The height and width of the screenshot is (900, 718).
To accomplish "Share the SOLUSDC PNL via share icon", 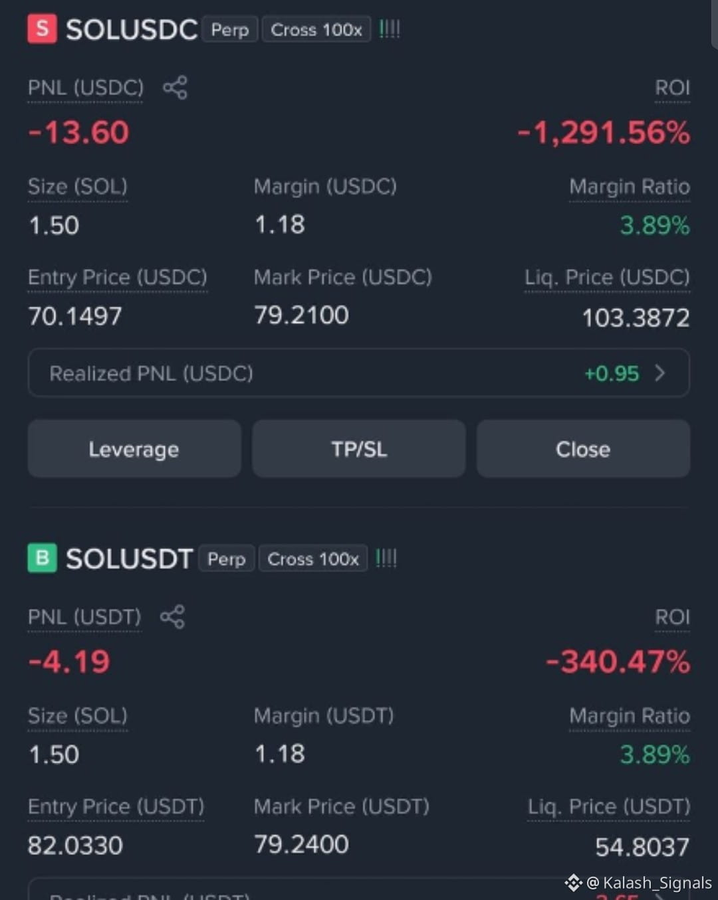I will [x=175, y=88].
